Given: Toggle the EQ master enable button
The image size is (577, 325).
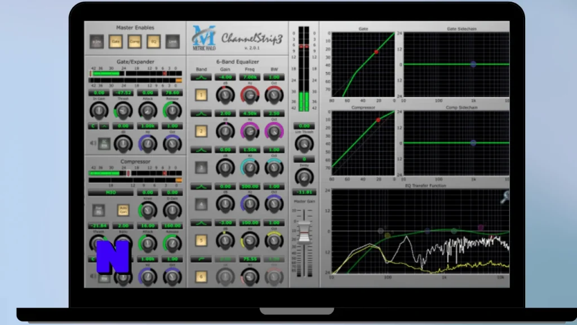Looking at the screenshot, I should click(x=153, y=42).
